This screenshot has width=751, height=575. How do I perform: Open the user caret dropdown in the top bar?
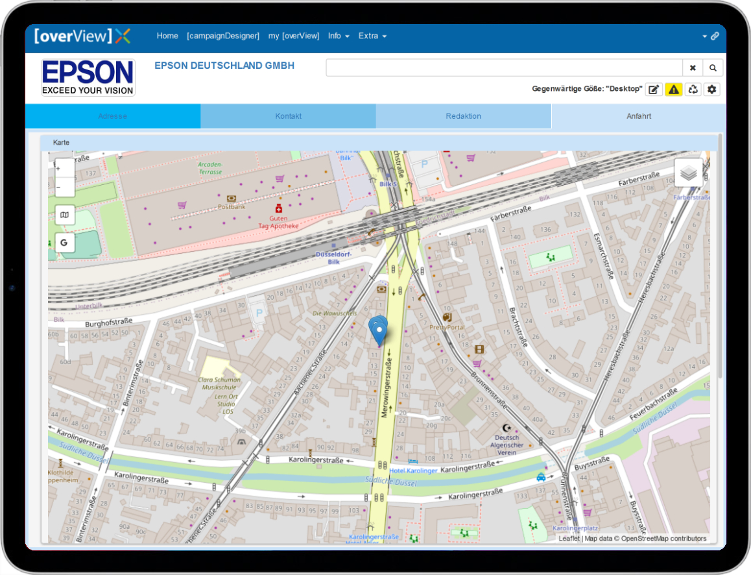click(x=704, y=36)
